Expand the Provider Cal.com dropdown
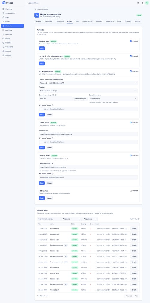Viewport: 150px width, 303px height. (x=88, y=91)
